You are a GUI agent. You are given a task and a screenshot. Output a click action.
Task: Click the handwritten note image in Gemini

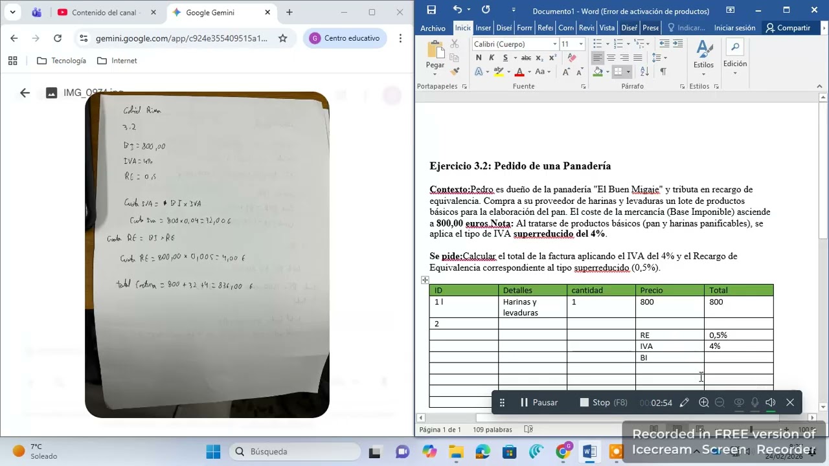(207, 255)
